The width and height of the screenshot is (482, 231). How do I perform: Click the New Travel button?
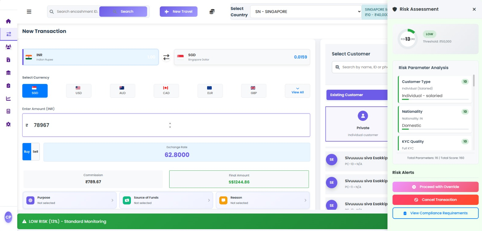click(179, 12)
